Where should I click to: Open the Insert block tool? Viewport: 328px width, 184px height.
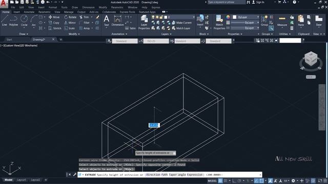click(x=200, y=20)
